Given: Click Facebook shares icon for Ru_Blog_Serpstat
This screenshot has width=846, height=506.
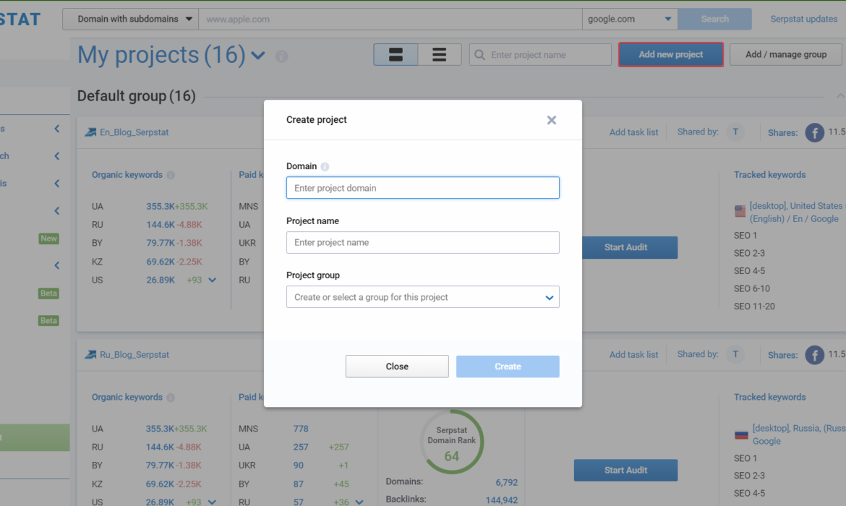Looking at the screenshot, I should (815, 355).
